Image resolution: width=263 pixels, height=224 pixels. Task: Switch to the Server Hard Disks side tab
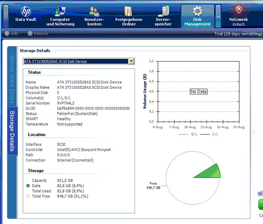pyautogui.click(x=12, y=79)
